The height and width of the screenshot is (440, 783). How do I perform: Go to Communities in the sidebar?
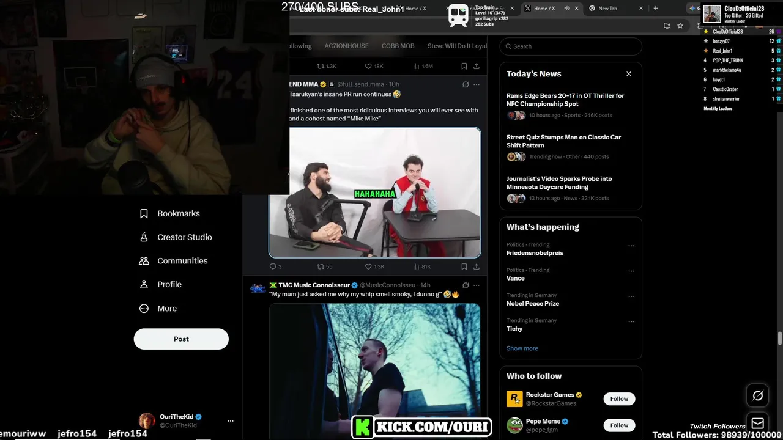(x=174, y=260)
